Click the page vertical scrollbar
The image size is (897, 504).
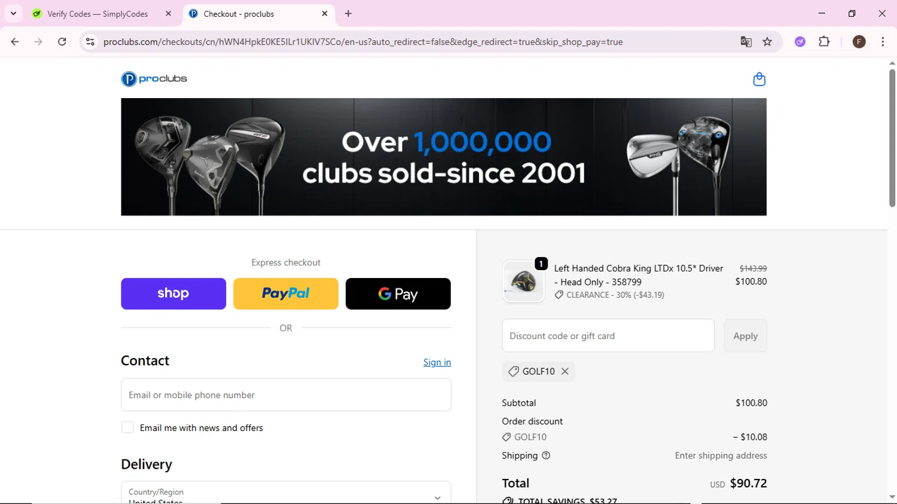(892, 138)
